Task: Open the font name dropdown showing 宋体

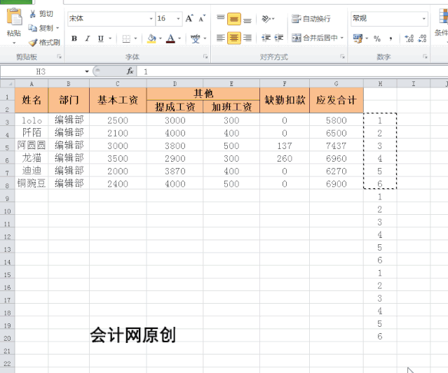Action: pyautogui.click(x=110, y=19)
